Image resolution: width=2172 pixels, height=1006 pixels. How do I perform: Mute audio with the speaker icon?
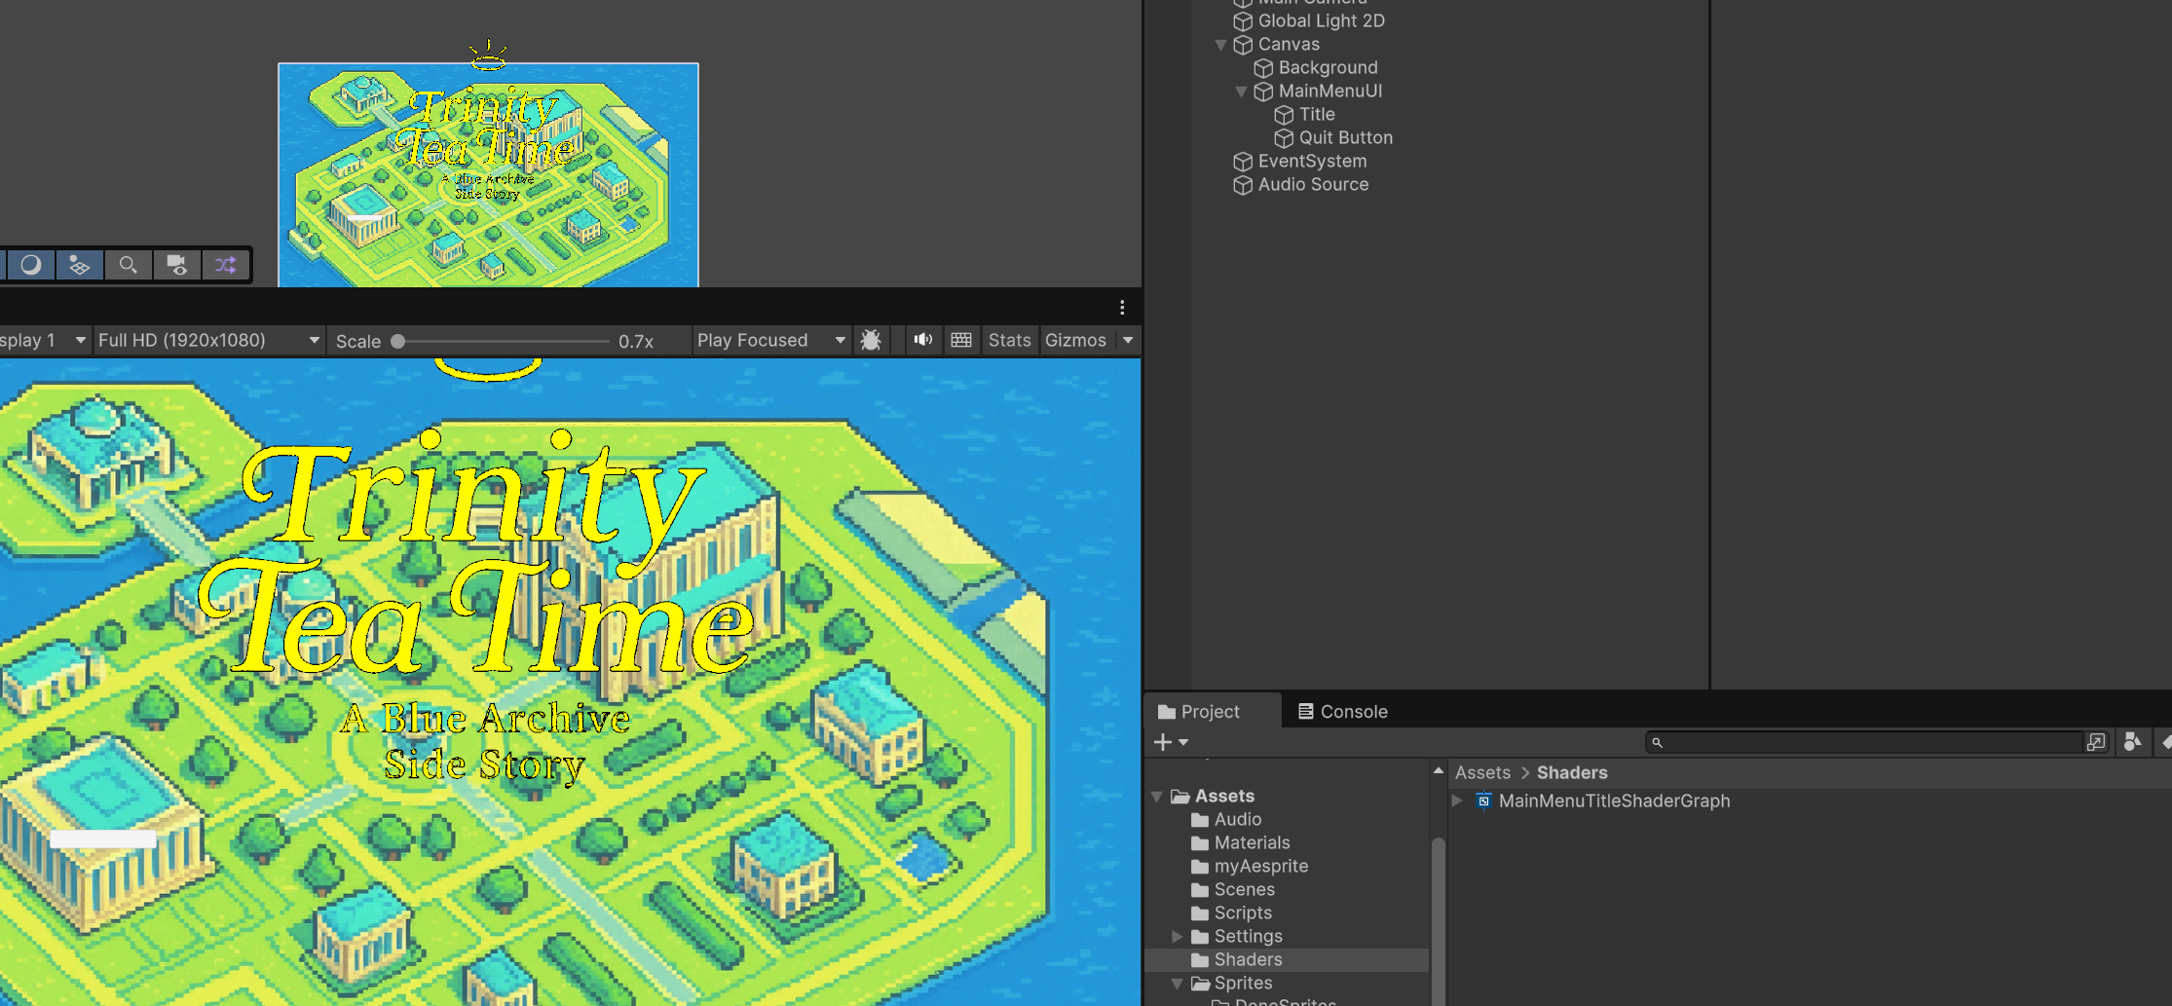(922, 340)
